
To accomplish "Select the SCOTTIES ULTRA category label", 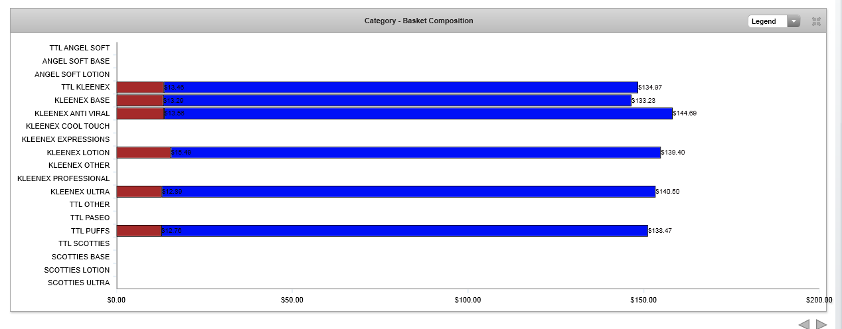I will (78, 283).
